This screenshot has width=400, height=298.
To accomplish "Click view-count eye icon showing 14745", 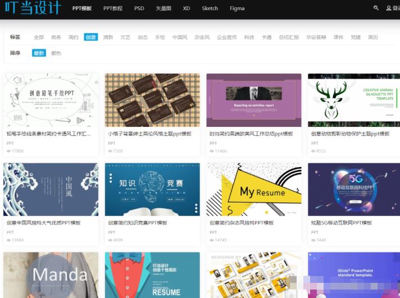I will point(212,240).
